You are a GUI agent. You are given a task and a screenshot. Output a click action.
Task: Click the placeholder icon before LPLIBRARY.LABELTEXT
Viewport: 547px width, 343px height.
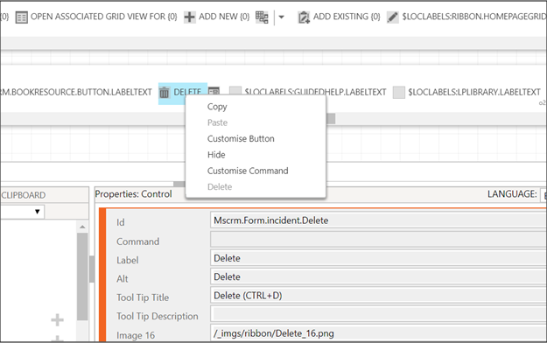(x=399, y=93)
